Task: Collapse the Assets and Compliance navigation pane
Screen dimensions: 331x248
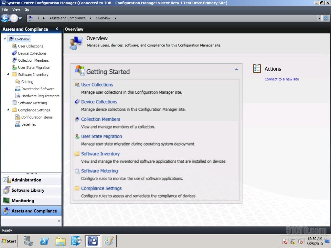Action: 57,29
